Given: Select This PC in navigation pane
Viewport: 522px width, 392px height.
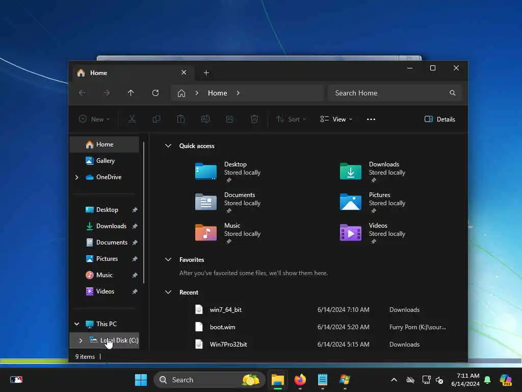Looking at the screenshot, I should 104,324.
